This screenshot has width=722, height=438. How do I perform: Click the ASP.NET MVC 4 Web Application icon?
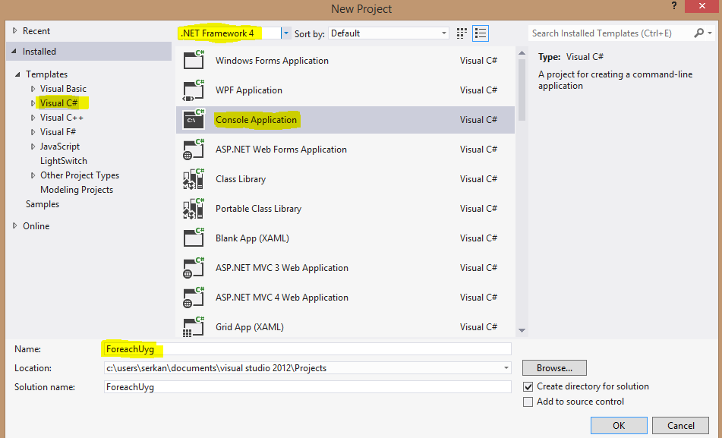click(194, 298)
